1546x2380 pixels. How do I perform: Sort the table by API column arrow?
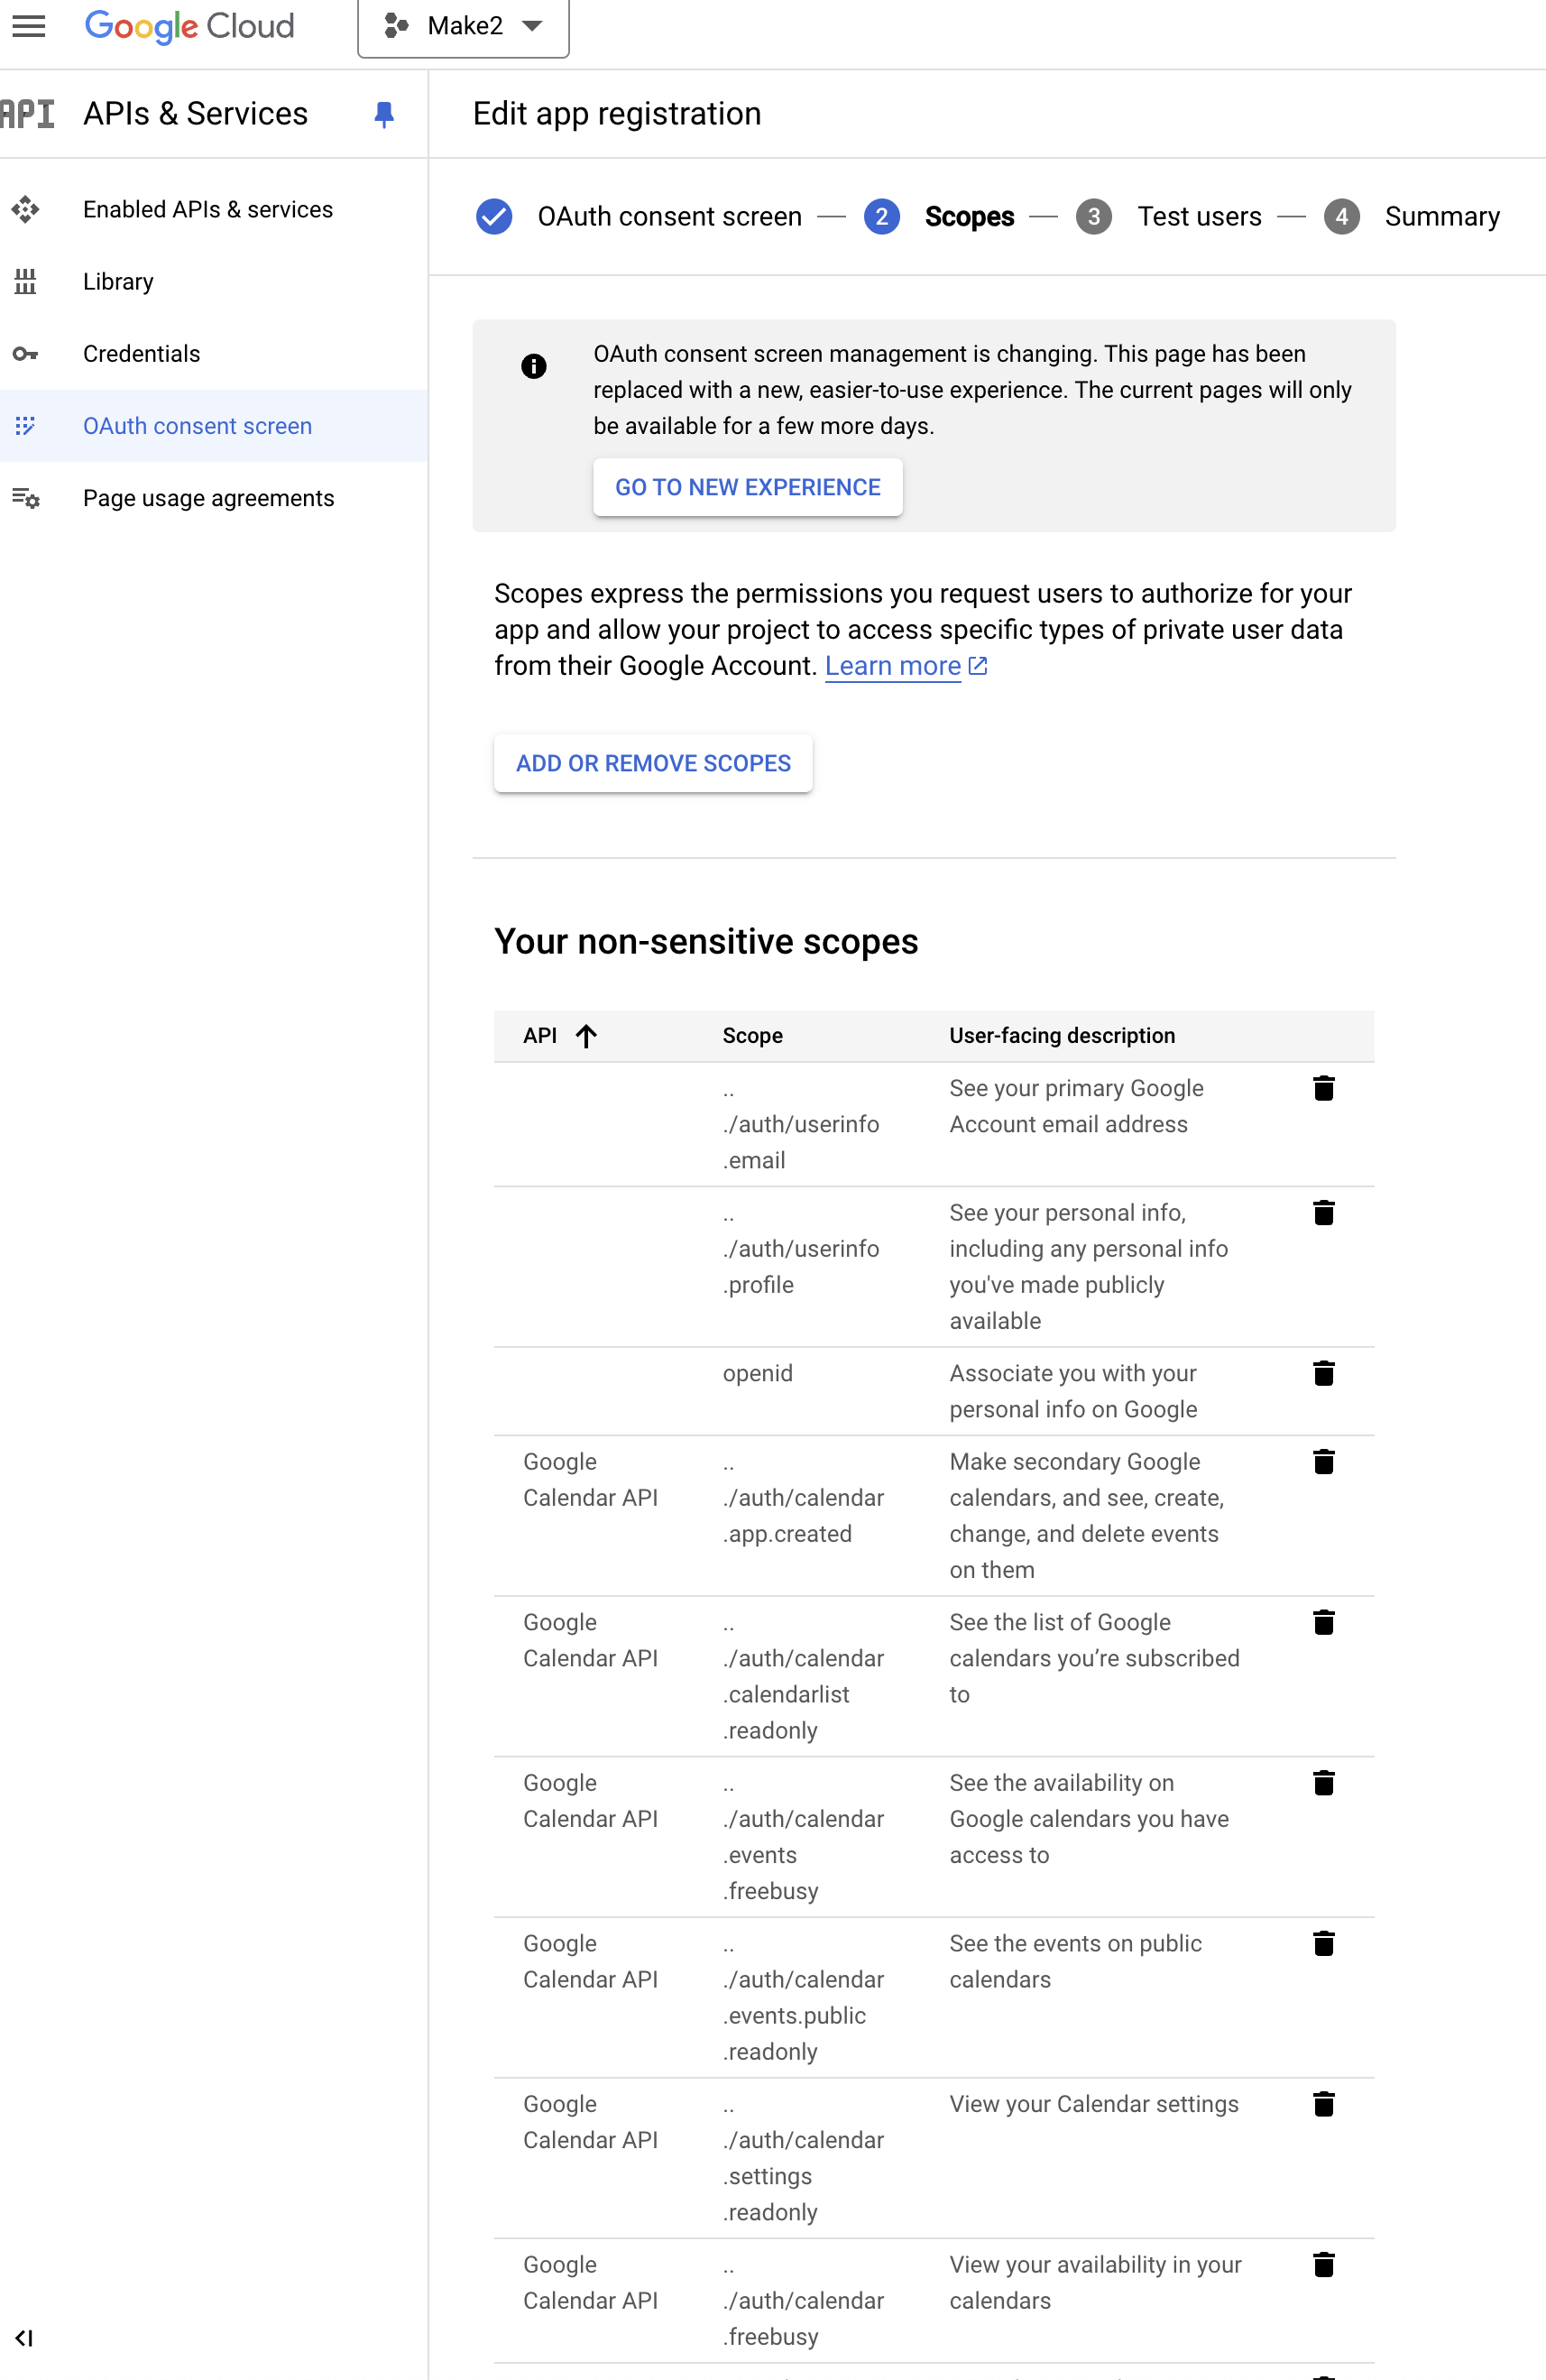point(587,1036)
